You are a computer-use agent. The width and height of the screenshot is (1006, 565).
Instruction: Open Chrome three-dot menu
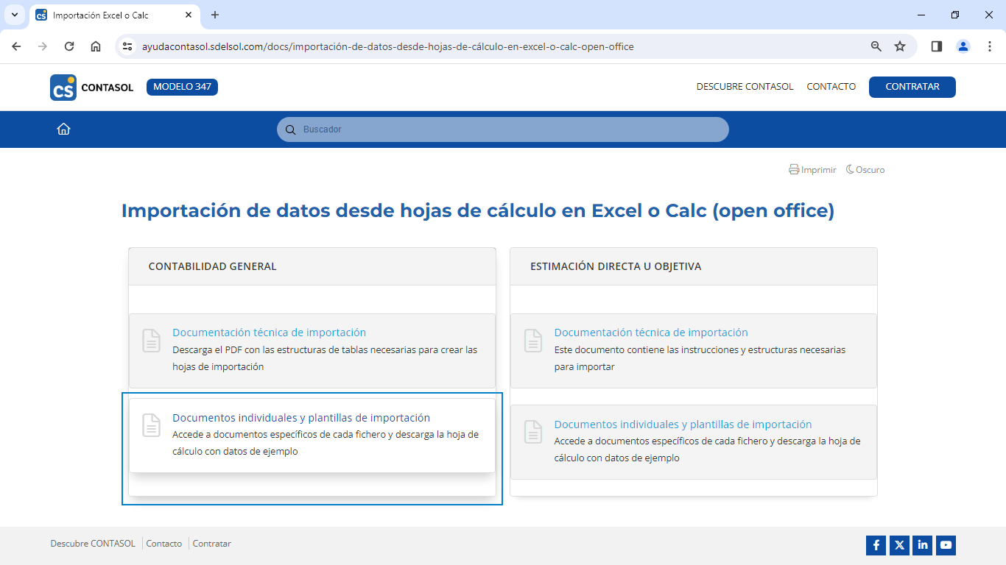pos(989,46)
